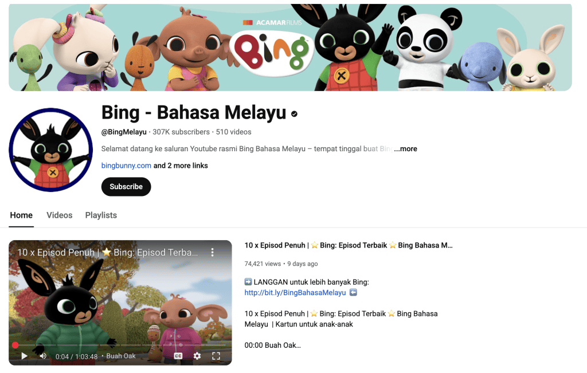This screenshot has width=587, height=373.
Task: Expand 'and 2 more links'
Action: (x=181, y=166)
